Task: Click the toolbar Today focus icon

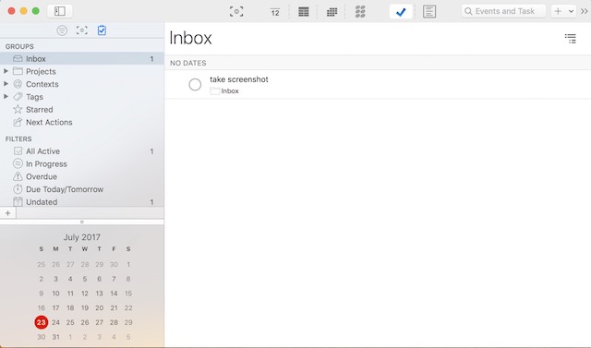Action: click(x=236, y=12)
